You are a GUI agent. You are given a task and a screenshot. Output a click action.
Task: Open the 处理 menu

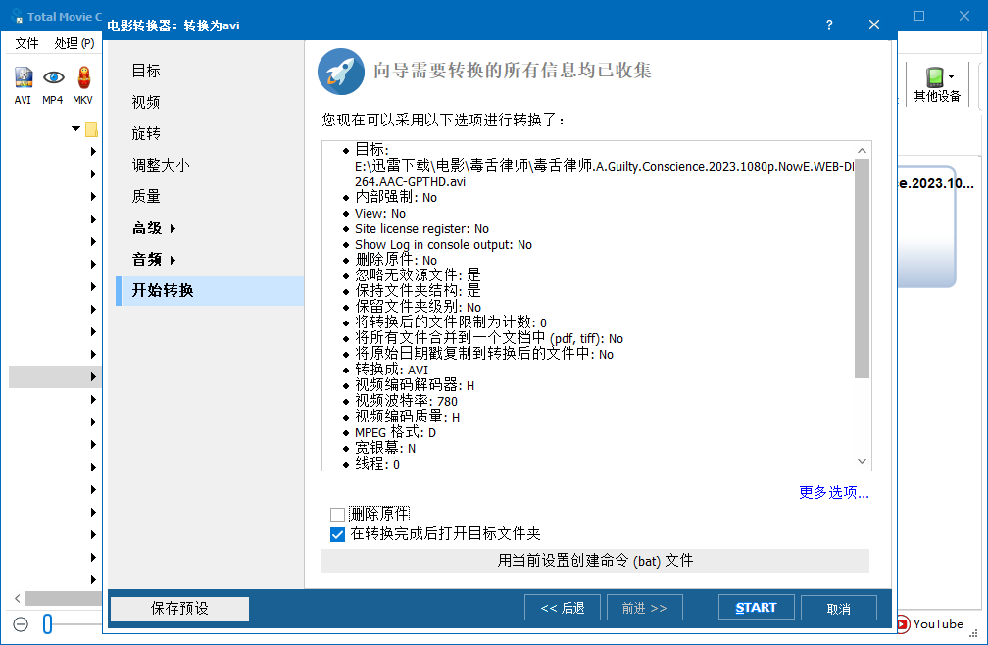[74, 43]
